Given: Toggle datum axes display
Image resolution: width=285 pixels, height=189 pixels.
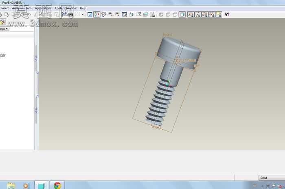Looking at the screenshot, I should pyautogui.click(x=198, y=14).
